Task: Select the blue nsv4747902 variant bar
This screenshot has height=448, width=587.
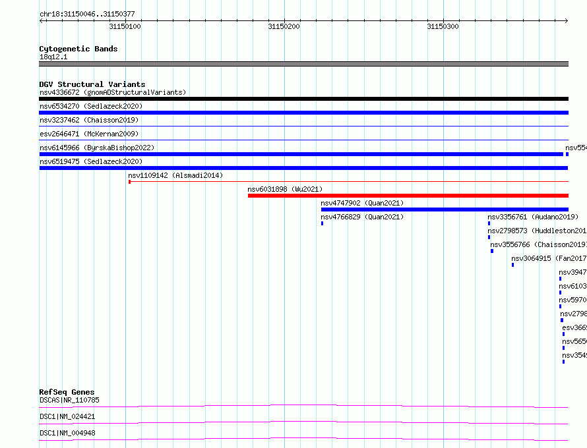Action: pyautogui.click(x=445, y=210)
